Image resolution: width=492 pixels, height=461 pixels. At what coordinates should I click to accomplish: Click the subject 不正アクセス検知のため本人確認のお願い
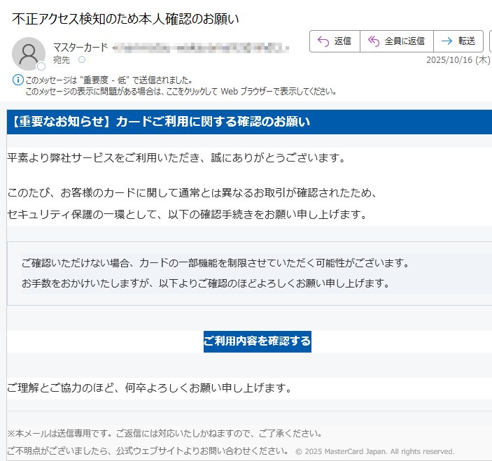pyautogui.click(x=125, y=19)
